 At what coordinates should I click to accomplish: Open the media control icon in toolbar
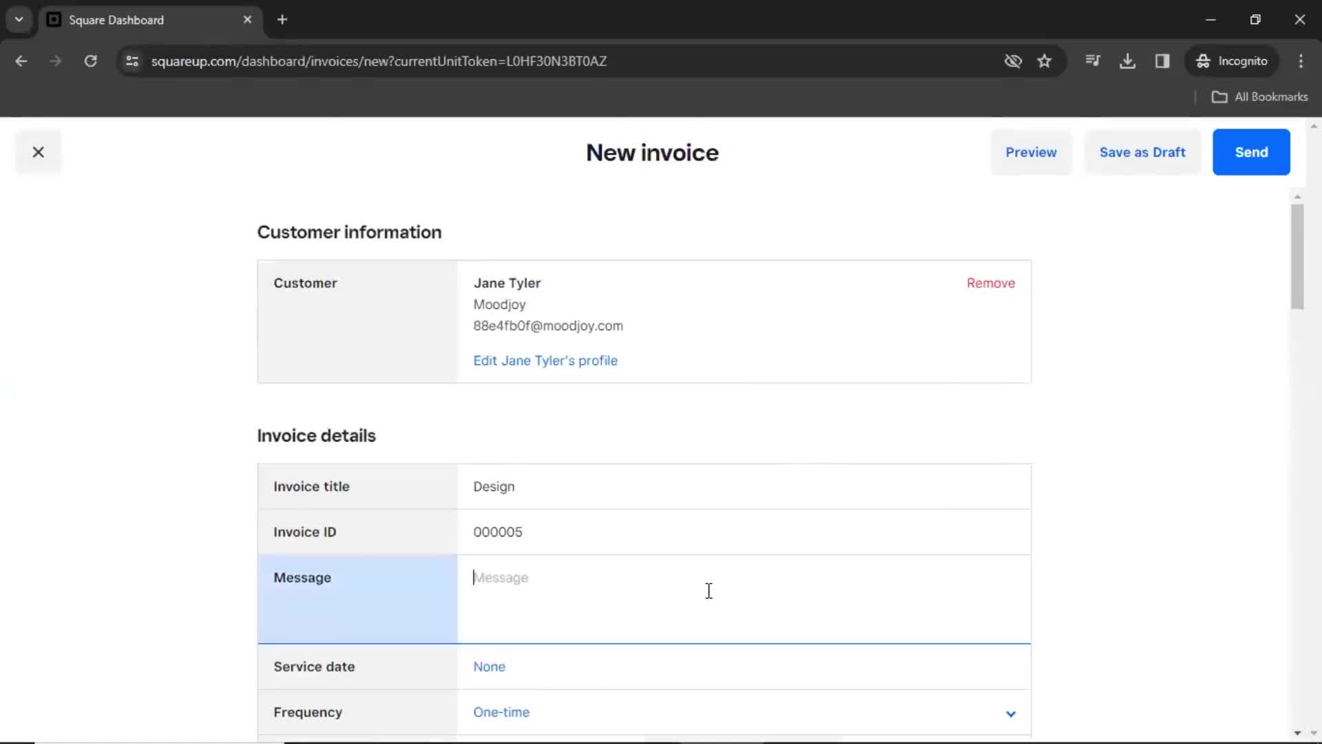click(1093, 61)
